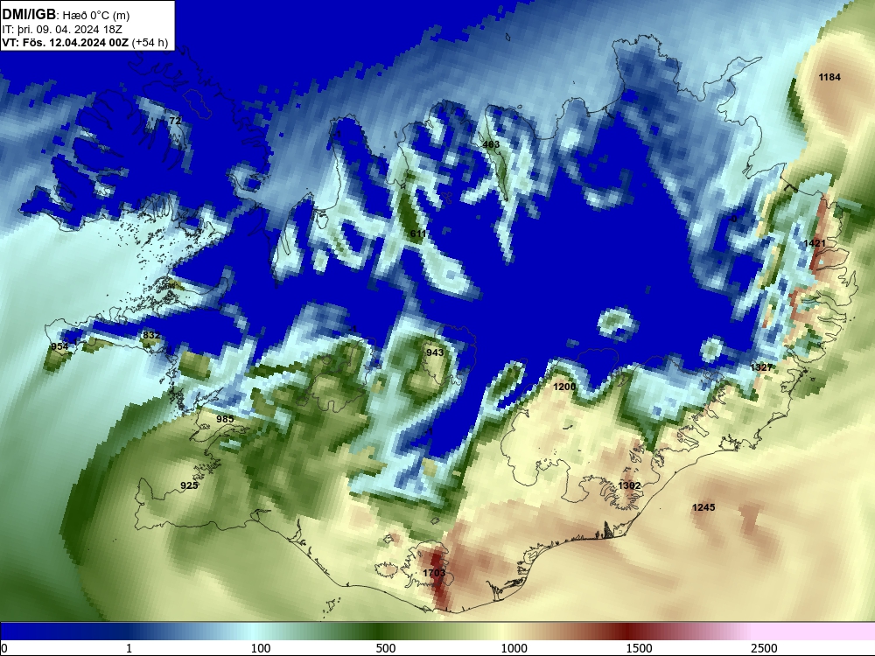Click the map value 985

pos(225,419)
